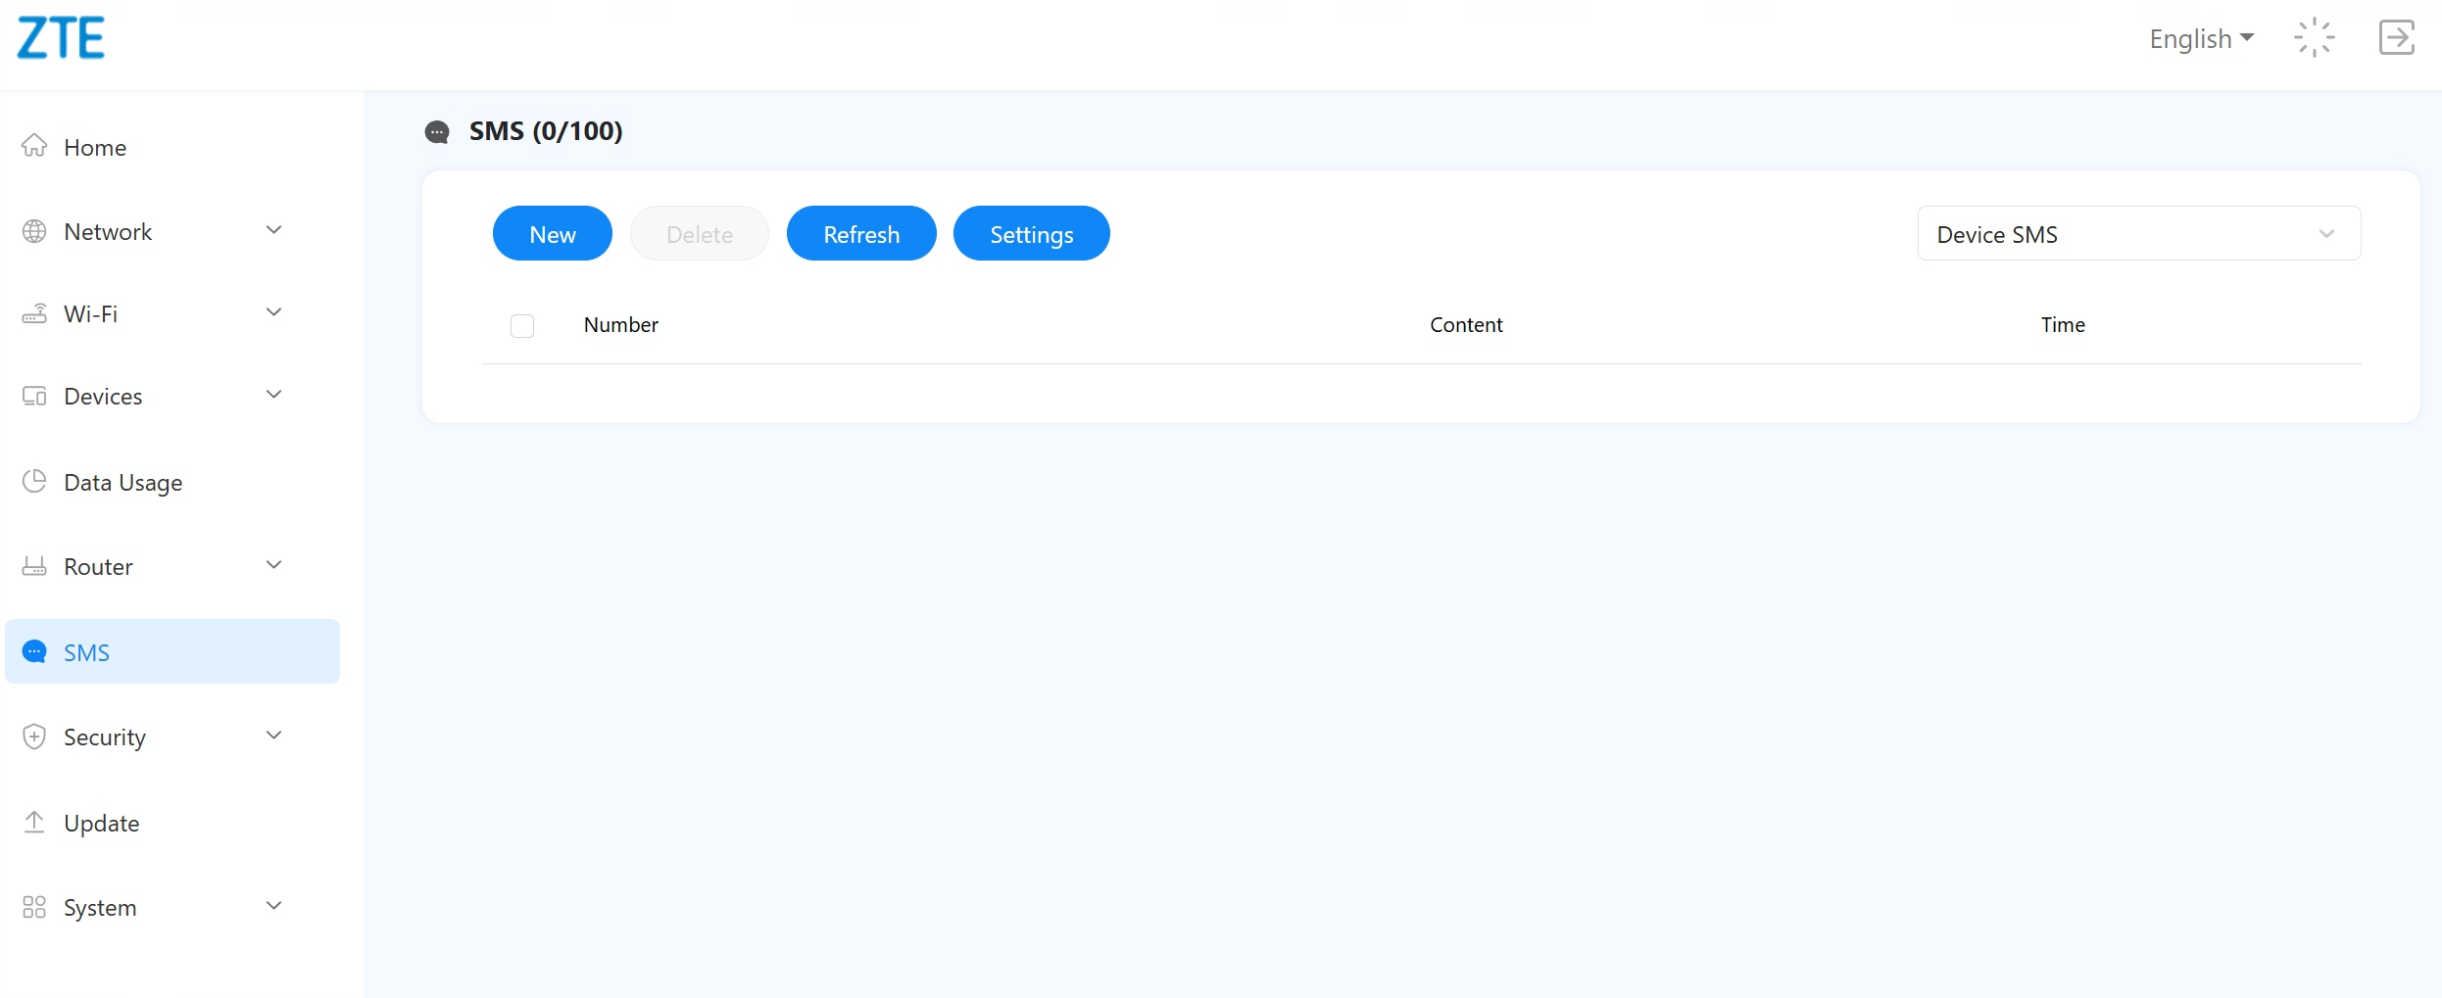Click the Home house icon
This screenshot has width=2442, height=998.
point(34,146)
